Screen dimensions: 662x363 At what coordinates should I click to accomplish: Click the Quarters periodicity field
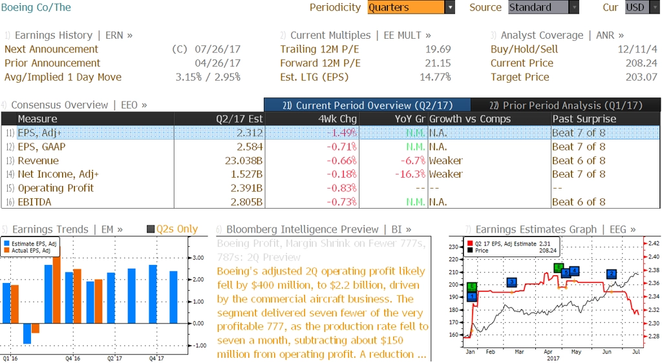point(406,8)
